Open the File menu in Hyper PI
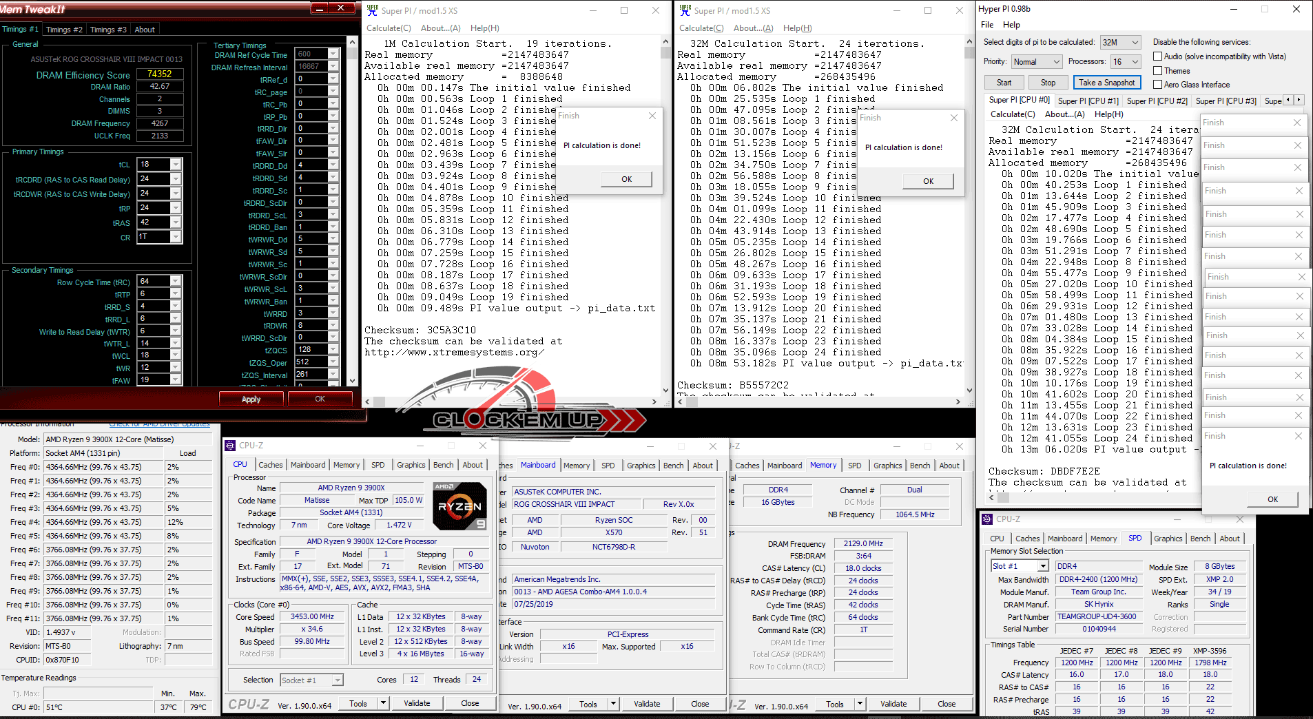 987,25
